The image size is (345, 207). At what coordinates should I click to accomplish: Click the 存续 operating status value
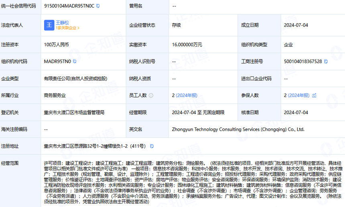(177, 25)
